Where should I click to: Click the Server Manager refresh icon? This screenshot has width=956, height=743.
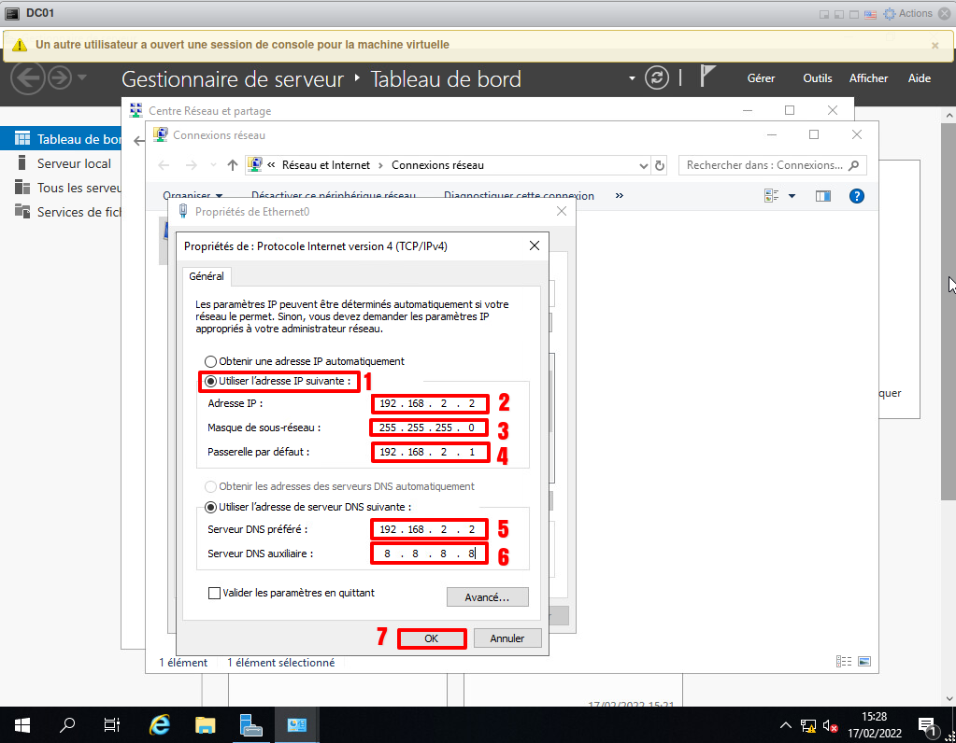pos(658,78)
